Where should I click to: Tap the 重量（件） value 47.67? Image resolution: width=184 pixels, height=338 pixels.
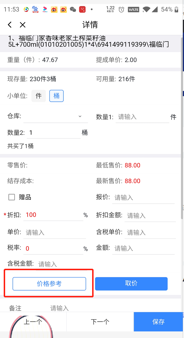[50, 60]
